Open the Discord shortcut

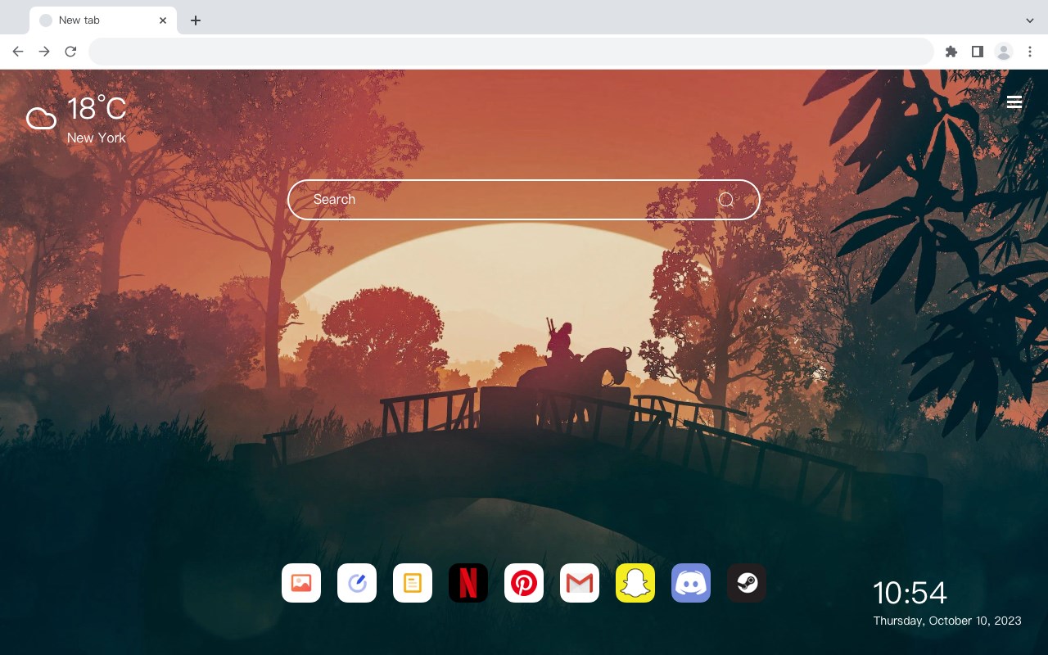(x=691, y=583)
